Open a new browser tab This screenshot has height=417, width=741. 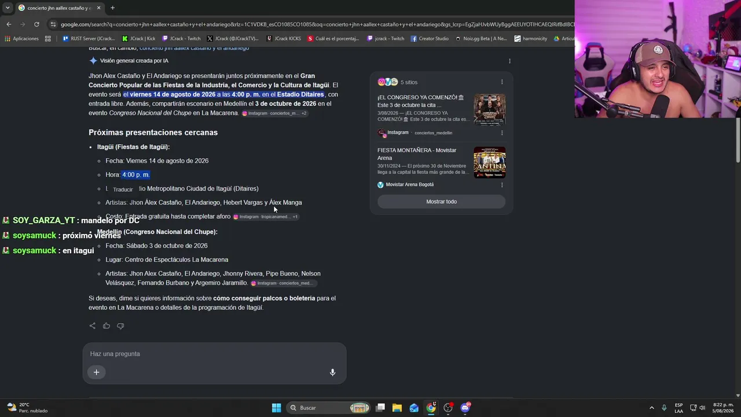pyautogui.click(x=112, y=8)
